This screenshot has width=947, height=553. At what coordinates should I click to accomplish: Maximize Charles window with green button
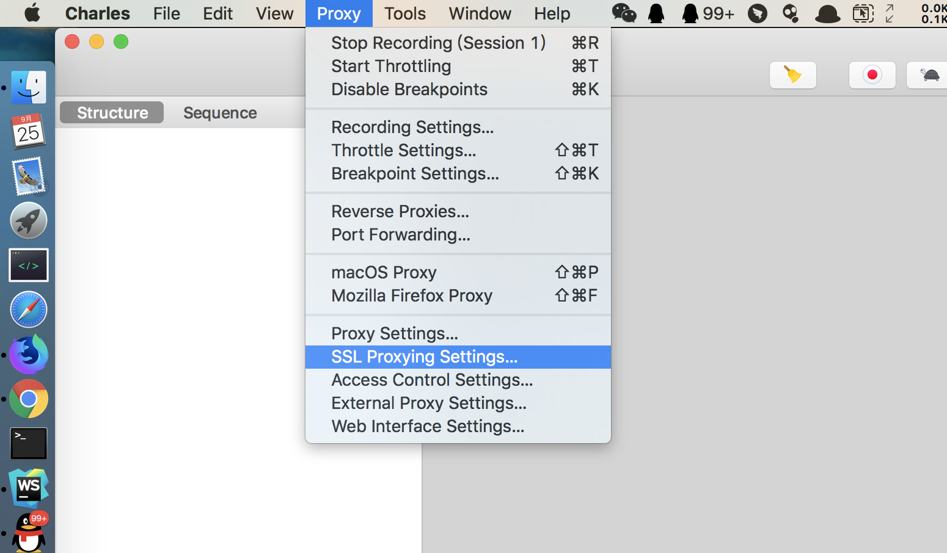tap(121, 42)
